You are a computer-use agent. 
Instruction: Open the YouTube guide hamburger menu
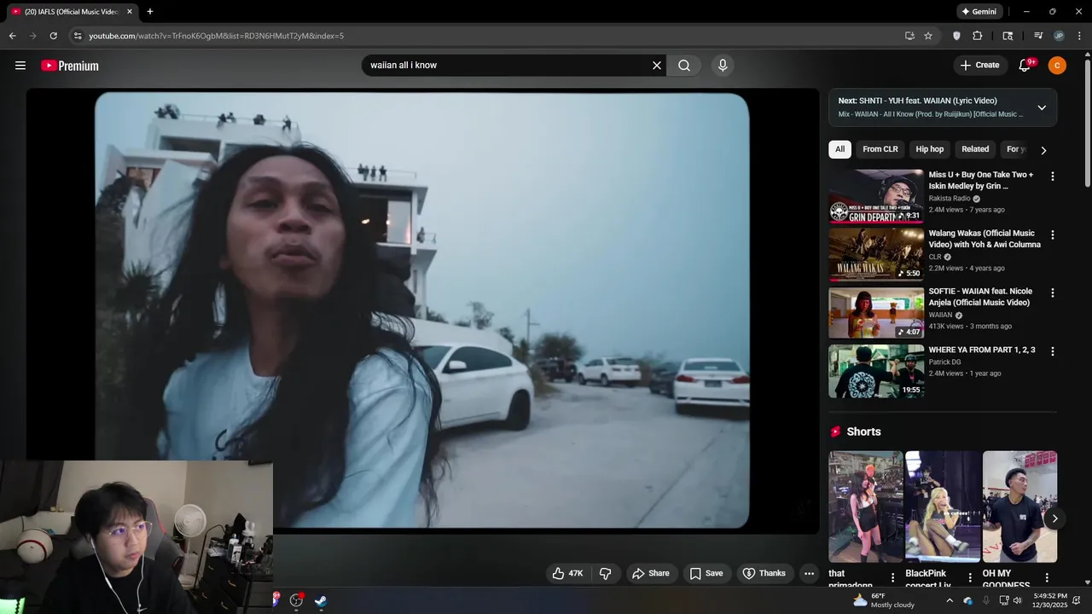click(x=20, y=66)
